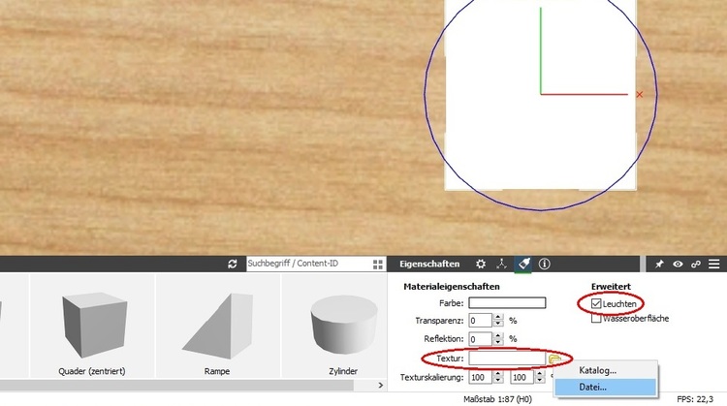Click the refresh catalog icon
This screenshot has width=727, height=406.
click(x=233, y=264)
